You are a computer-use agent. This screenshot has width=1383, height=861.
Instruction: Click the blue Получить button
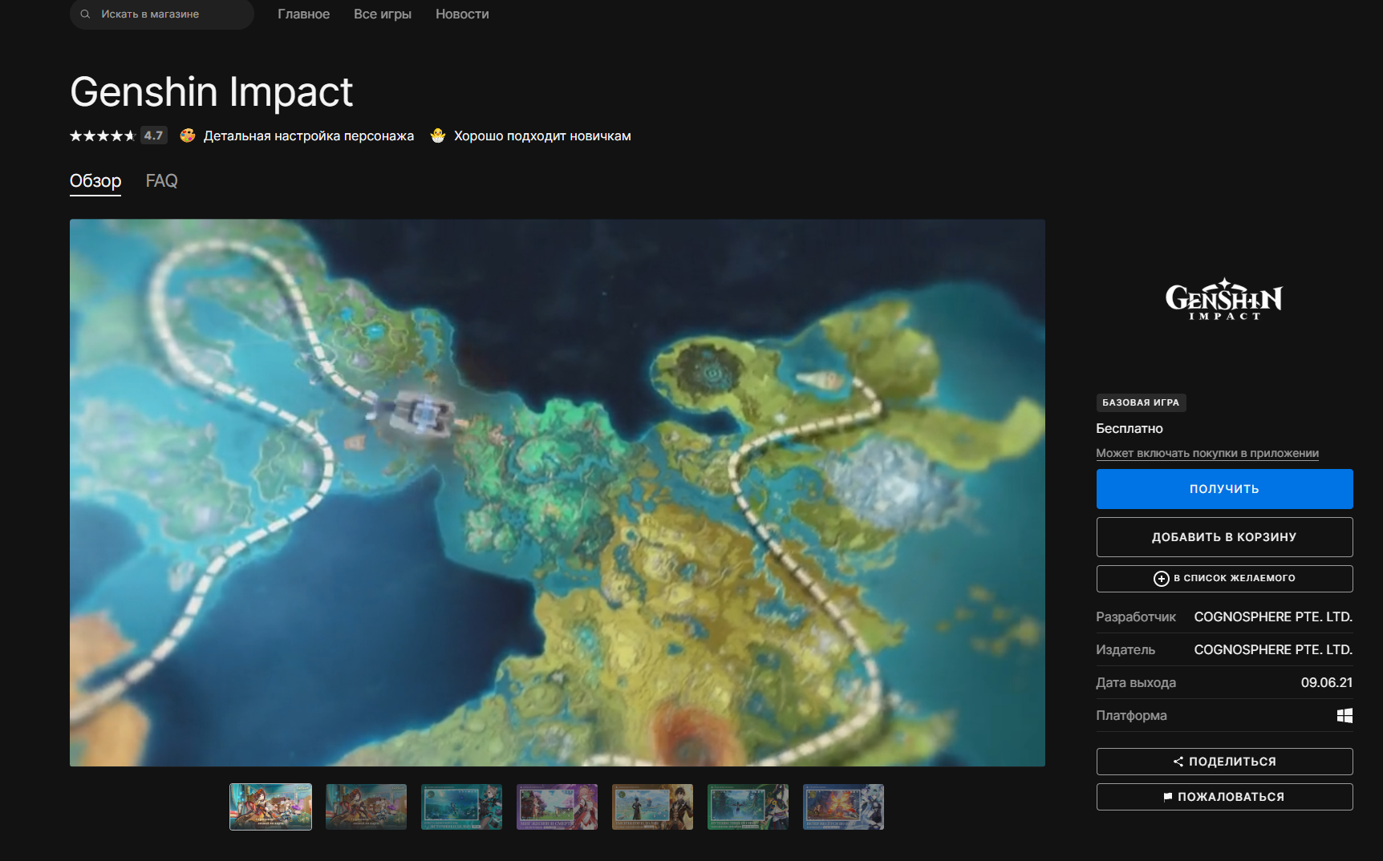point(1224,489)
